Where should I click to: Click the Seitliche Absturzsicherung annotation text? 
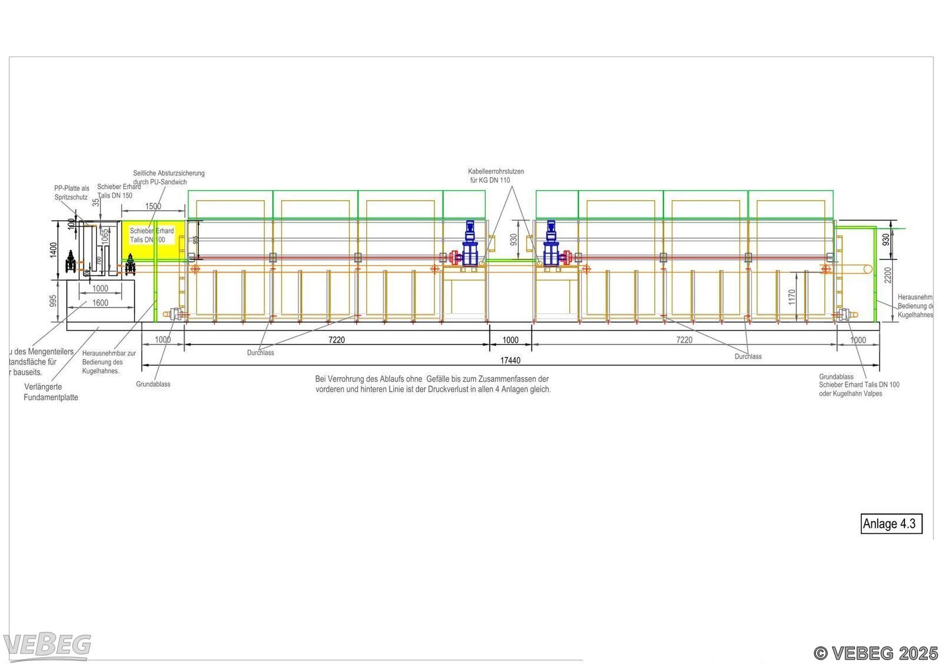click(x=168, y=177)
